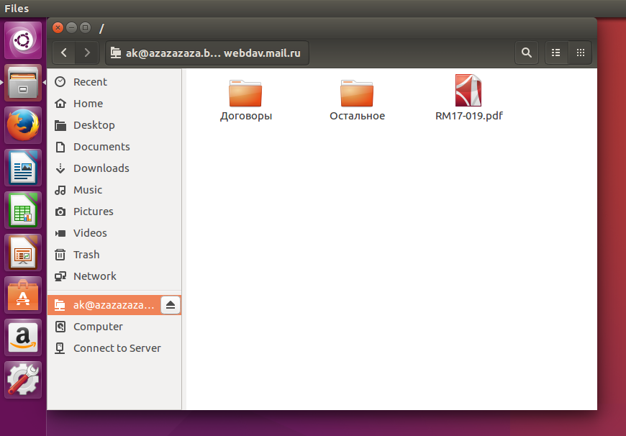The width and height of the screenshot is (626, 436).
Task: Click the search magnifier icon
Action: pos(527,53)
